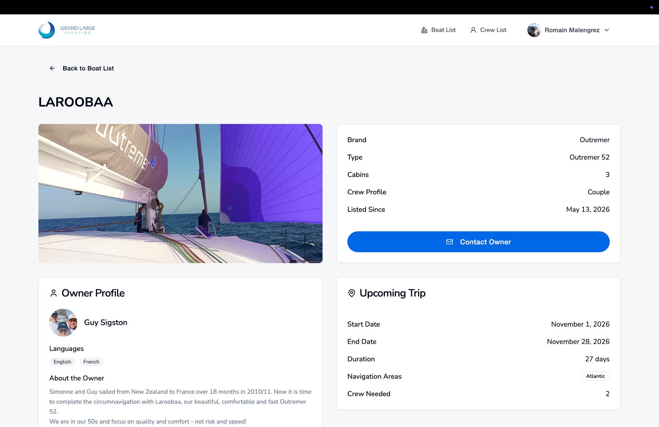Click the Languages label
Image resolution: width=659 pixels, height=427 pixels.
pos(67,349)
